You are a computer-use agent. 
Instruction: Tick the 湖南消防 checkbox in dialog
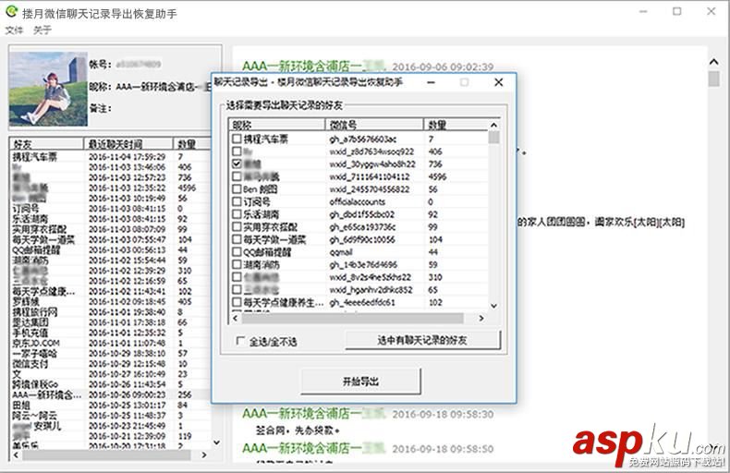[237, 264]
